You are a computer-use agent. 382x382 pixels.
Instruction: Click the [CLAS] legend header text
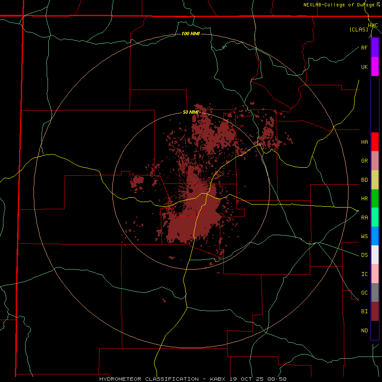(x=359, y=29)
